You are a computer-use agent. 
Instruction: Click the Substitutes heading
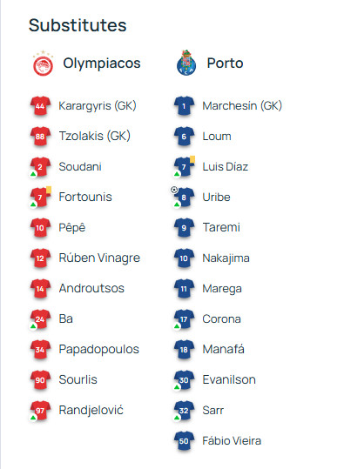coord(78,25)
